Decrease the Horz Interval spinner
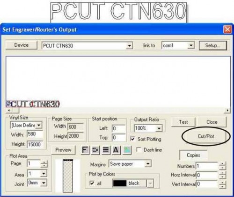The image size is (234, 197). pos(222,177)
